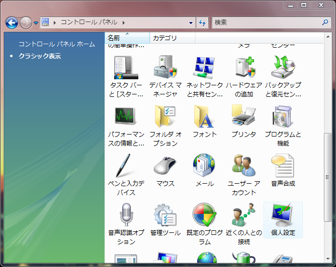Click the scrollbar up arrow
The height and width of the screenshot is (267, 336).
[x=328, y=37]
